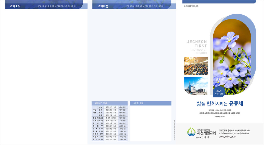
Task: Click the church telephone number line
Action: click(234, 133)
